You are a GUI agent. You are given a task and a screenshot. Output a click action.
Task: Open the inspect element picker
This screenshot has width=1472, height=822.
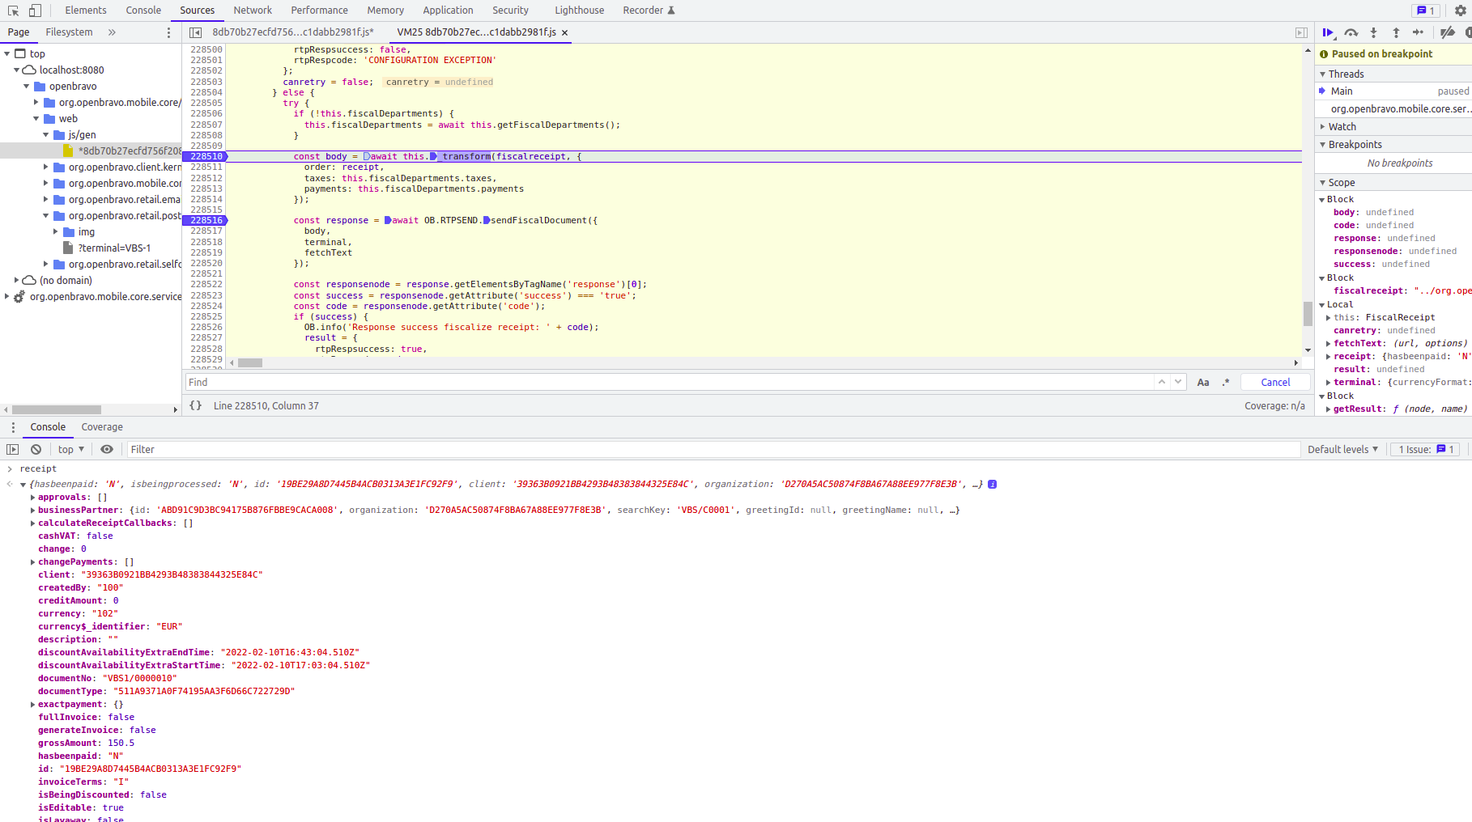[x=13, y=11]
